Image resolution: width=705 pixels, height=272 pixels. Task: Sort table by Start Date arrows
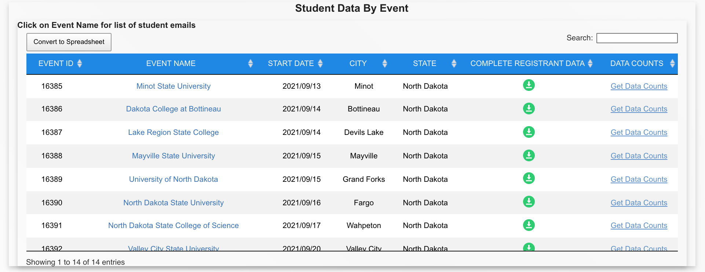[x=320, y=63]
